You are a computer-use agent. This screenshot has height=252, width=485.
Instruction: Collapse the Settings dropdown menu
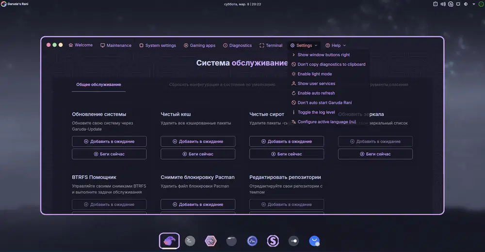[304, 45]
